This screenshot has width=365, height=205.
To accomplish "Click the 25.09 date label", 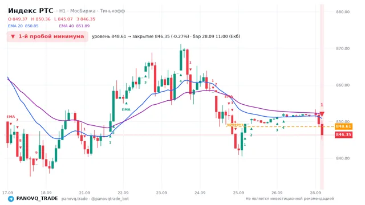I will pyautogui.click(x=238, y=193).
